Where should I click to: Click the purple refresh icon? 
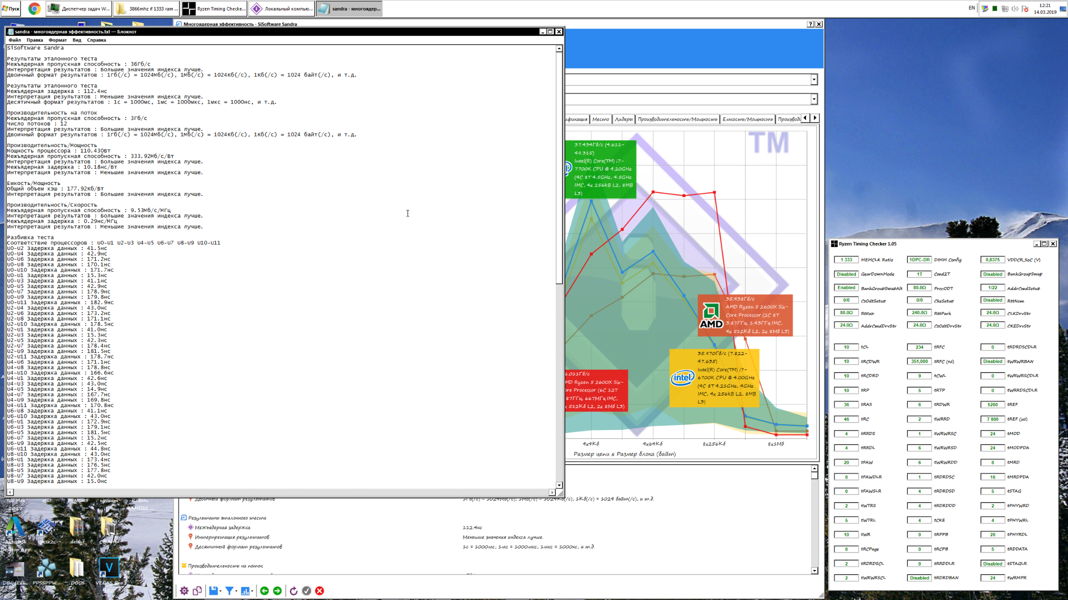tap(293, 590)
